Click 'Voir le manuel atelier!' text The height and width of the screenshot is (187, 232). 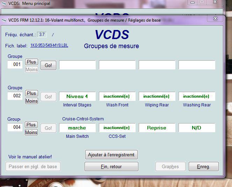[30, 157]
